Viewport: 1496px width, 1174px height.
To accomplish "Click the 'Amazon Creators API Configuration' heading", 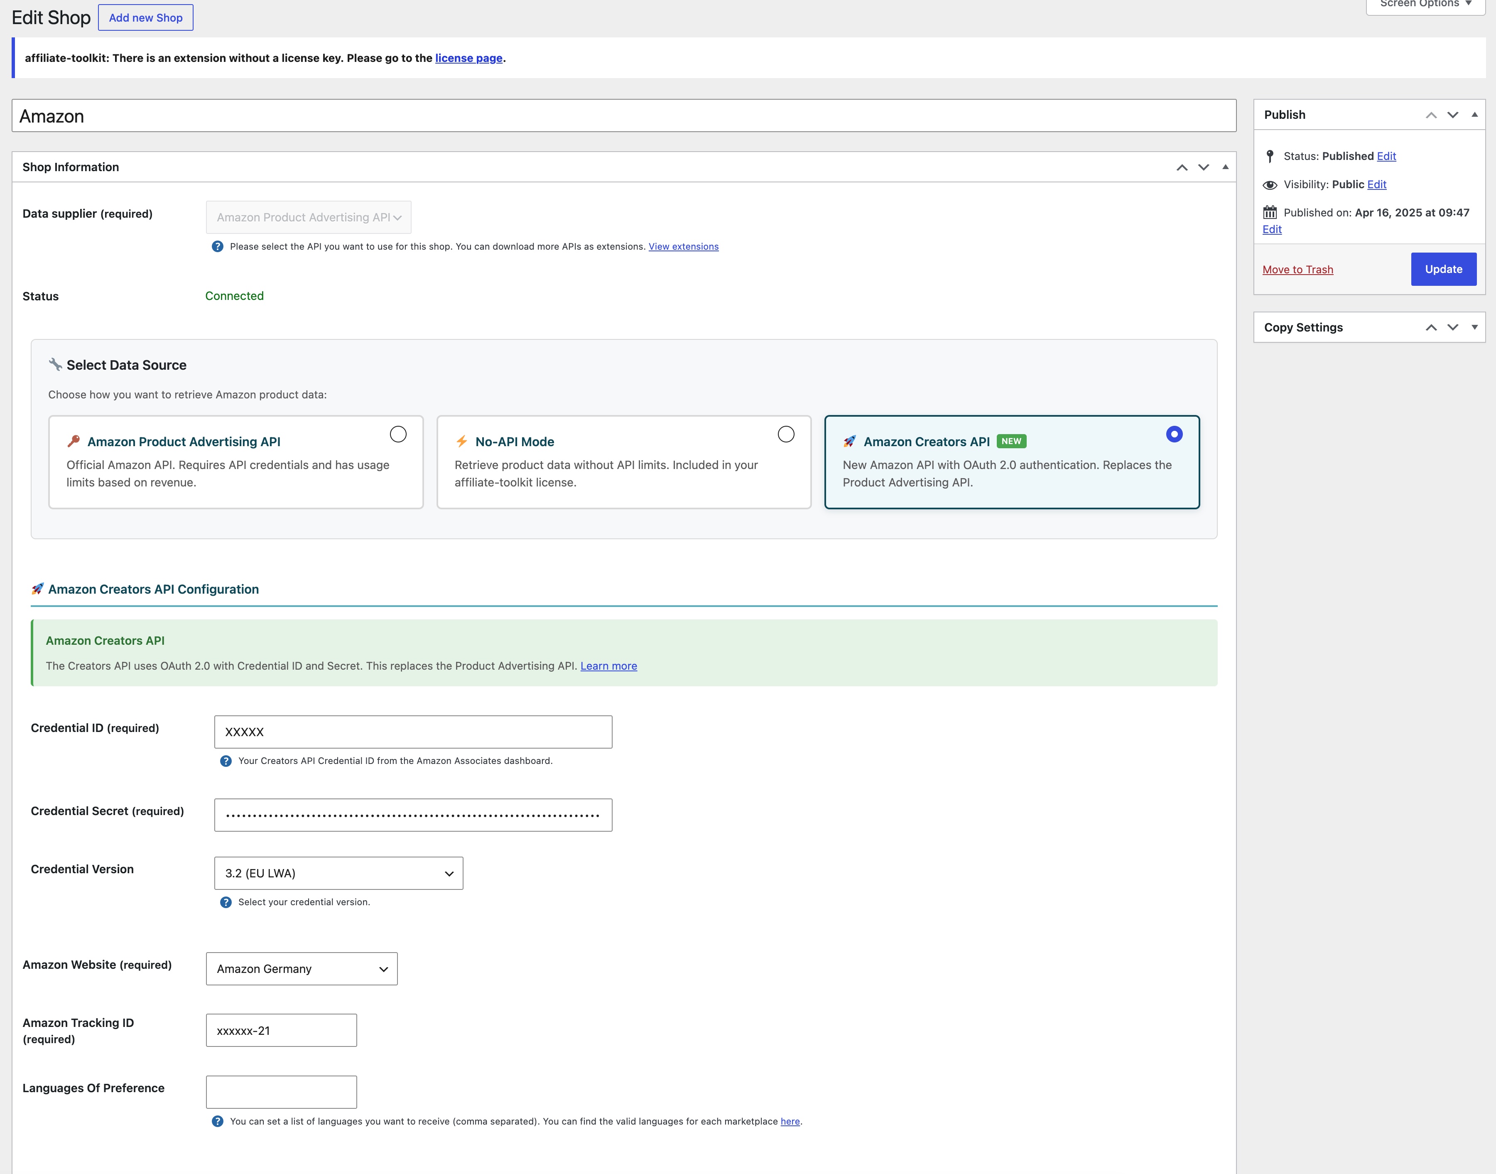I will 153,589.
